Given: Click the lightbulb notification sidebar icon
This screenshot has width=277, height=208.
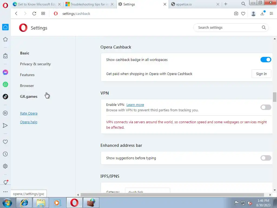Looking at the screenshot, I should 5,182.
